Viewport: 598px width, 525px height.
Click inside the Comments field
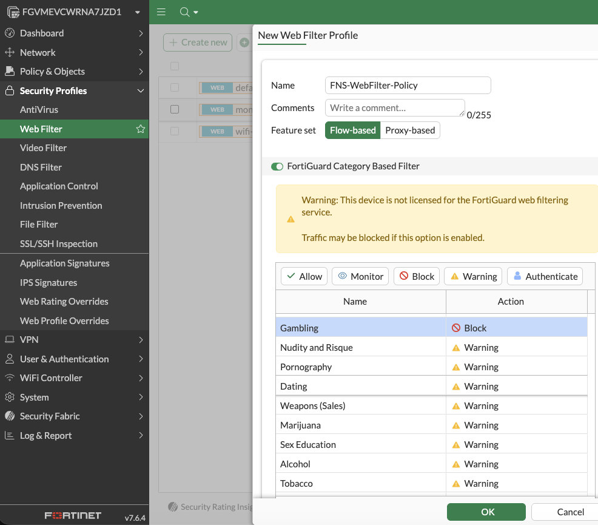point(394,107)
